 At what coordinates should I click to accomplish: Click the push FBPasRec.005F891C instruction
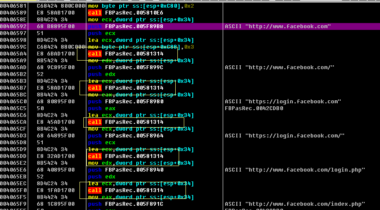126,204
